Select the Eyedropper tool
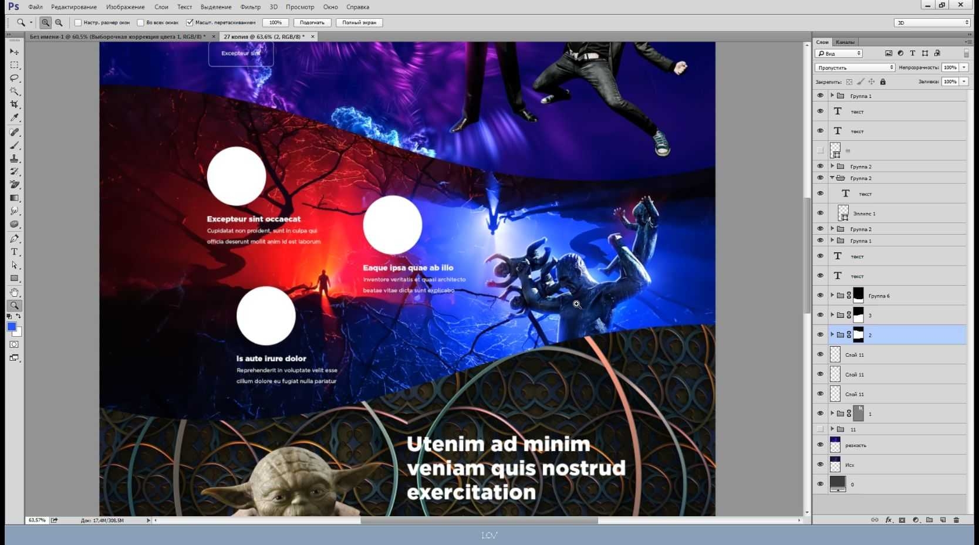Viewport: 979px width, 545px height. pyautogui.click(x=15, y=118)
